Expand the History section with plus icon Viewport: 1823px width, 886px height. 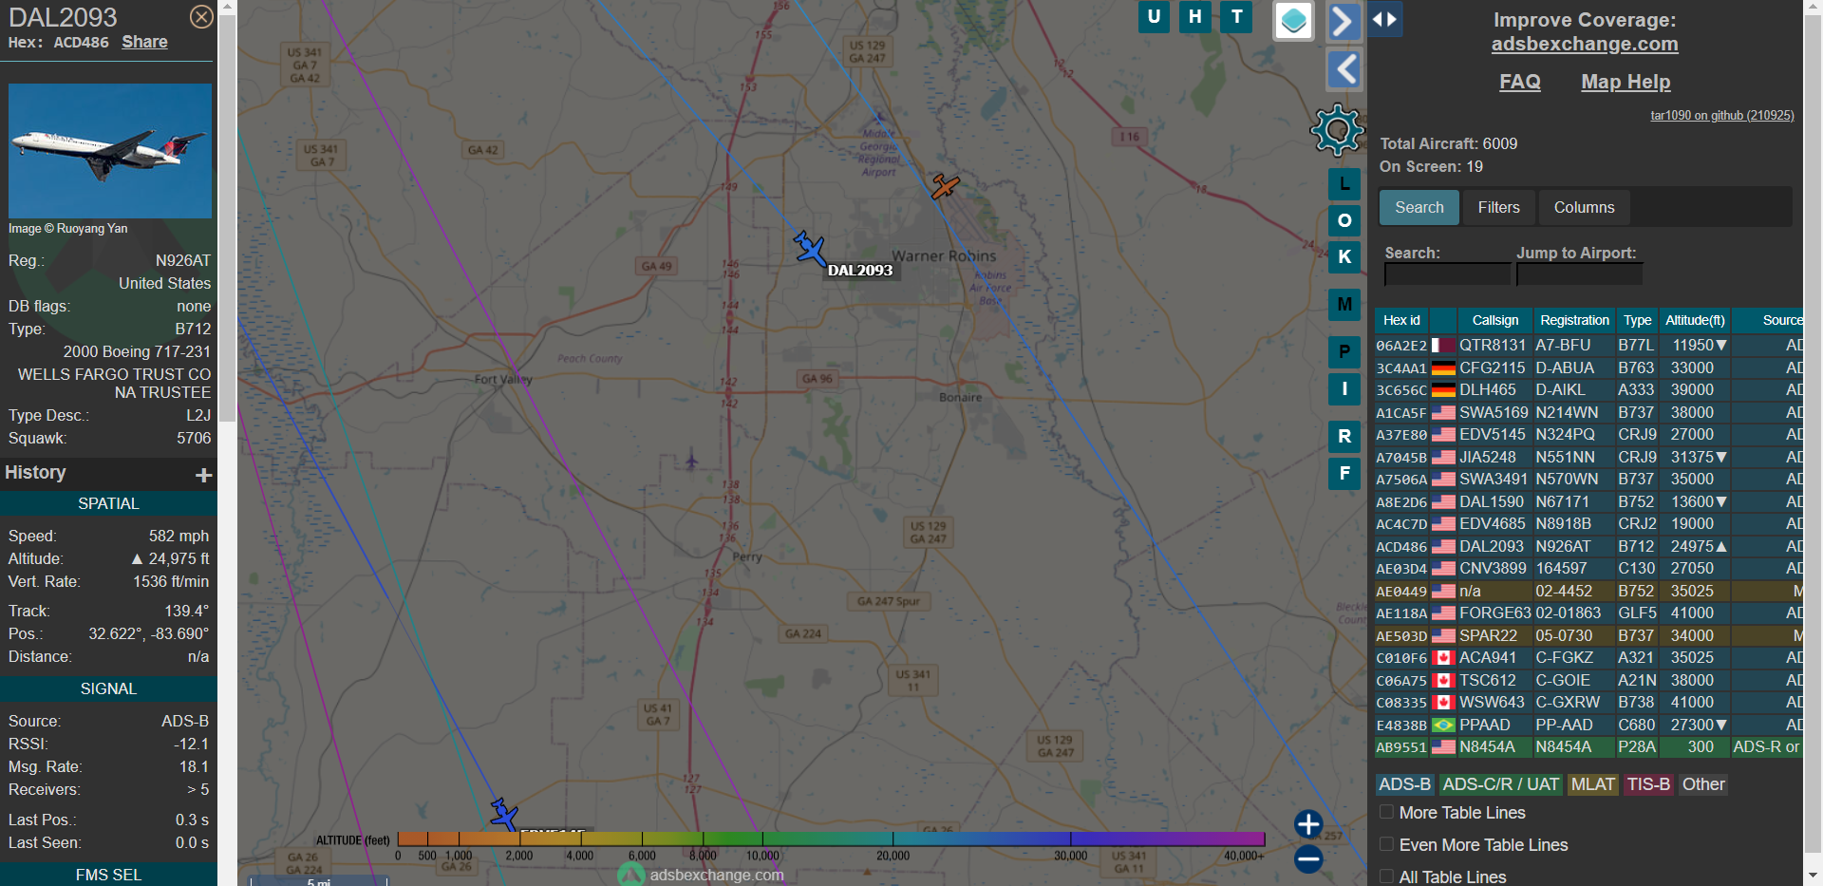coord(203,475)
